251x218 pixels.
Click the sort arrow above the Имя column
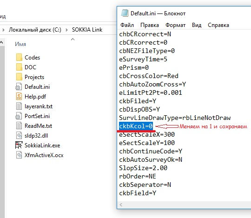tap(73, 39)
